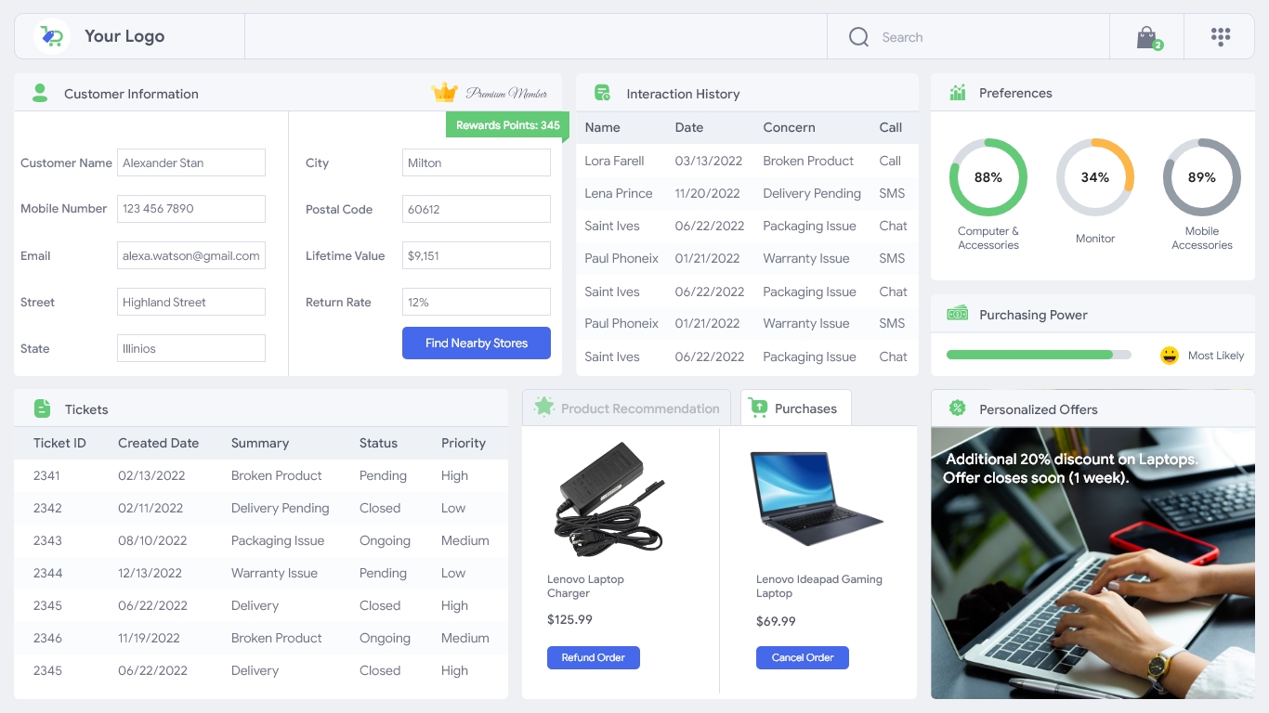
Task: Click the Concern column header
Action: (x=789, y=127)
